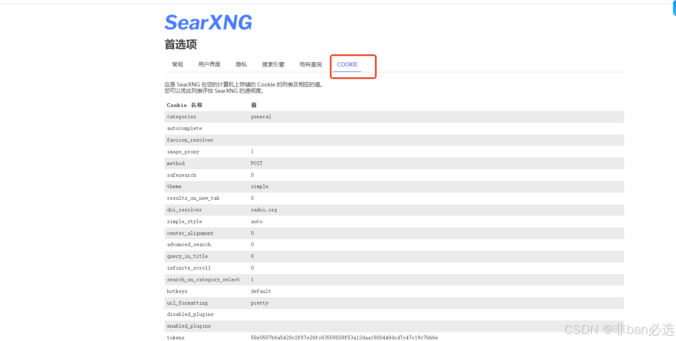Select the 'tokens' cookie name

176,338
